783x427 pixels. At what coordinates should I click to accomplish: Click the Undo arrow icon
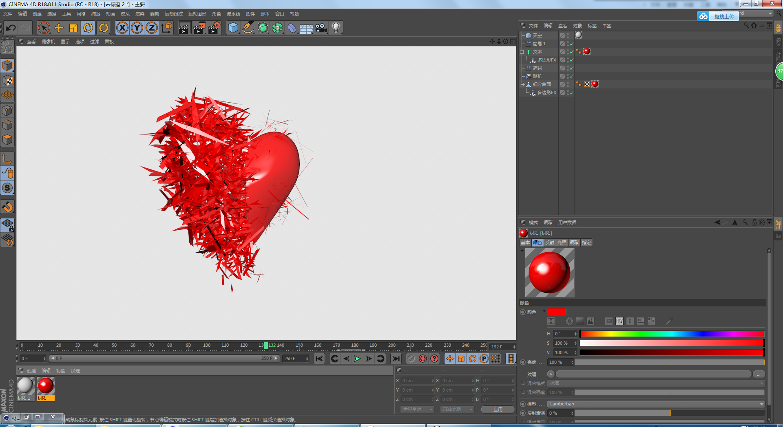[x=11, y=28]
